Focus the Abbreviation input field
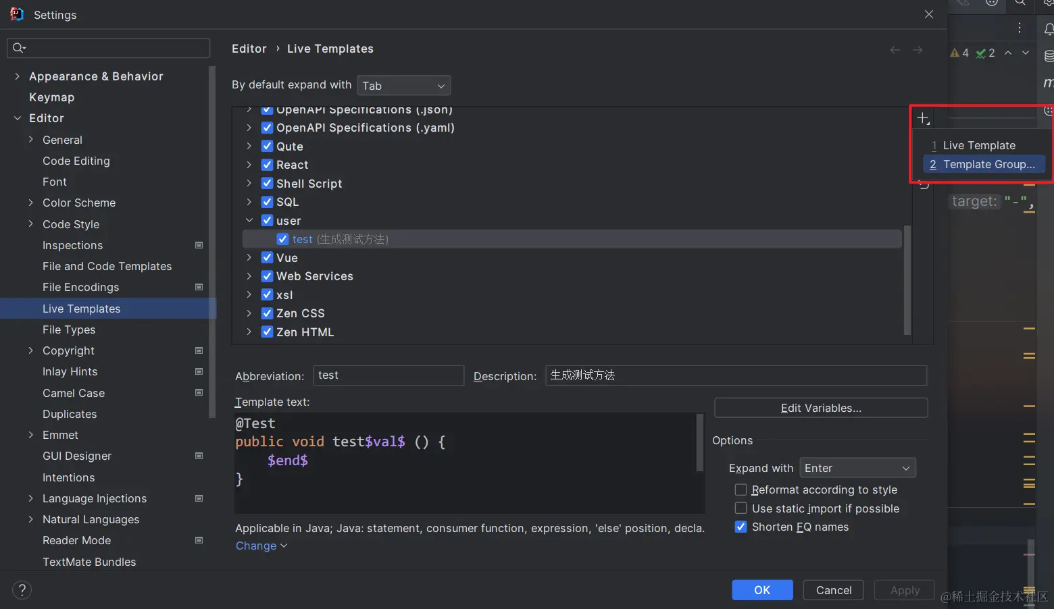Viewport: 1054px width, 609px height. coord(388,375)
